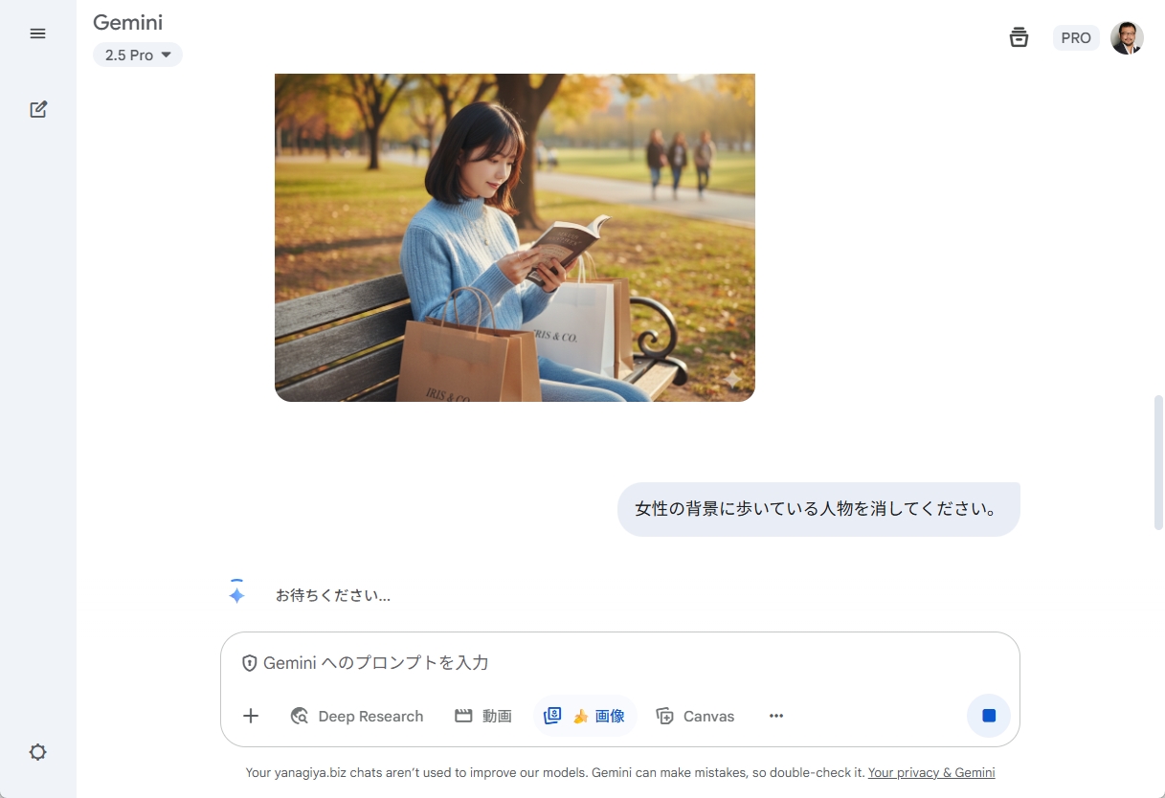
Task: Click the stacked tray icon near PRO
Action: tap(1019, 37)
